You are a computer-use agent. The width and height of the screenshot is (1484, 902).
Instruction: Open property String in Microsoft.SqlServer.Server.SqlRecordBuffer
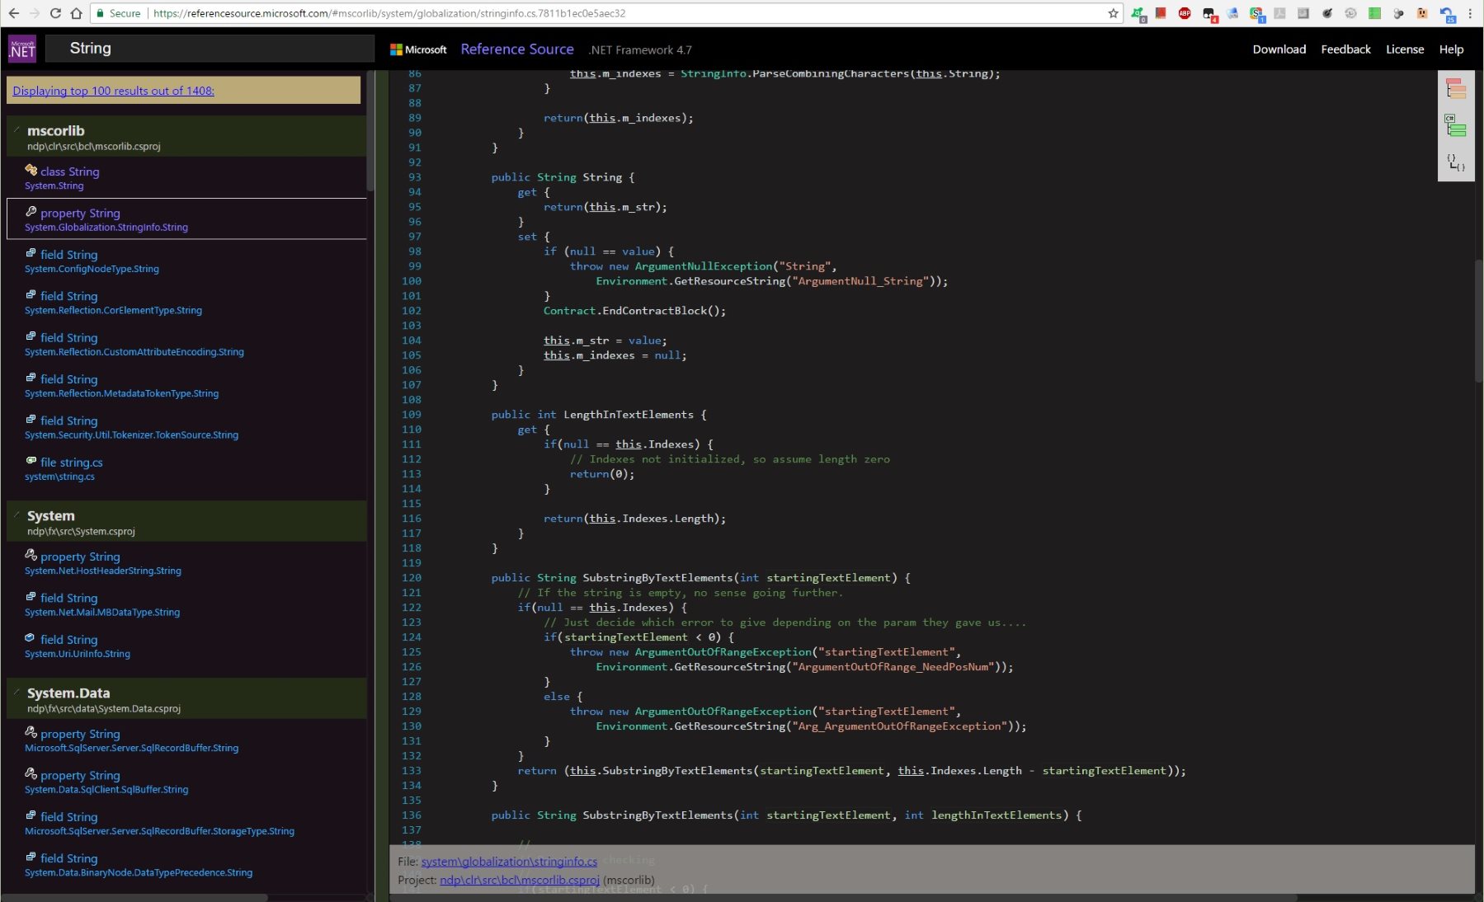pos(186,740)
